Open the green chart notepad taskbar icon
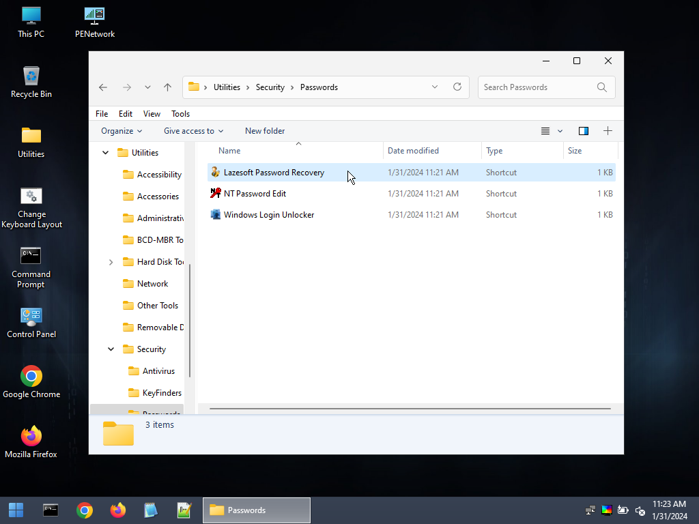 tap(184, 510)
